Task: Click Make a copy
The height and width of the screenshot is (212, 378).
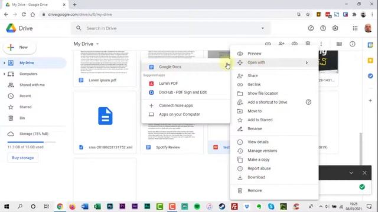Action: (274, 160)
